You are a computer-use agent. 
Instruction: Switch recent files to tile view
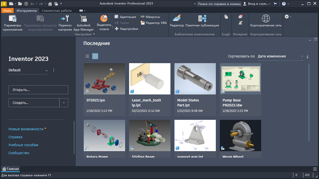(x=95, y=56)
